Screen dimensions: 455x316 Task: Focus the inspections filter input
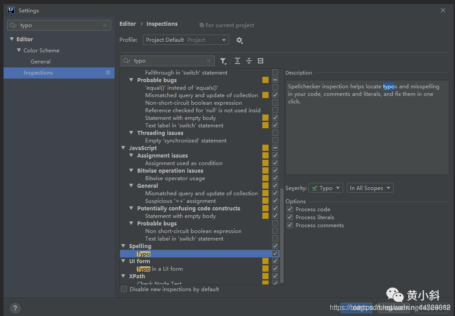click(168, 61)
